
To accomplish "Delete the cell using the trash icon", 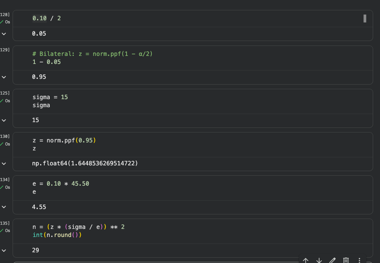I will click(x=346, y=260).
